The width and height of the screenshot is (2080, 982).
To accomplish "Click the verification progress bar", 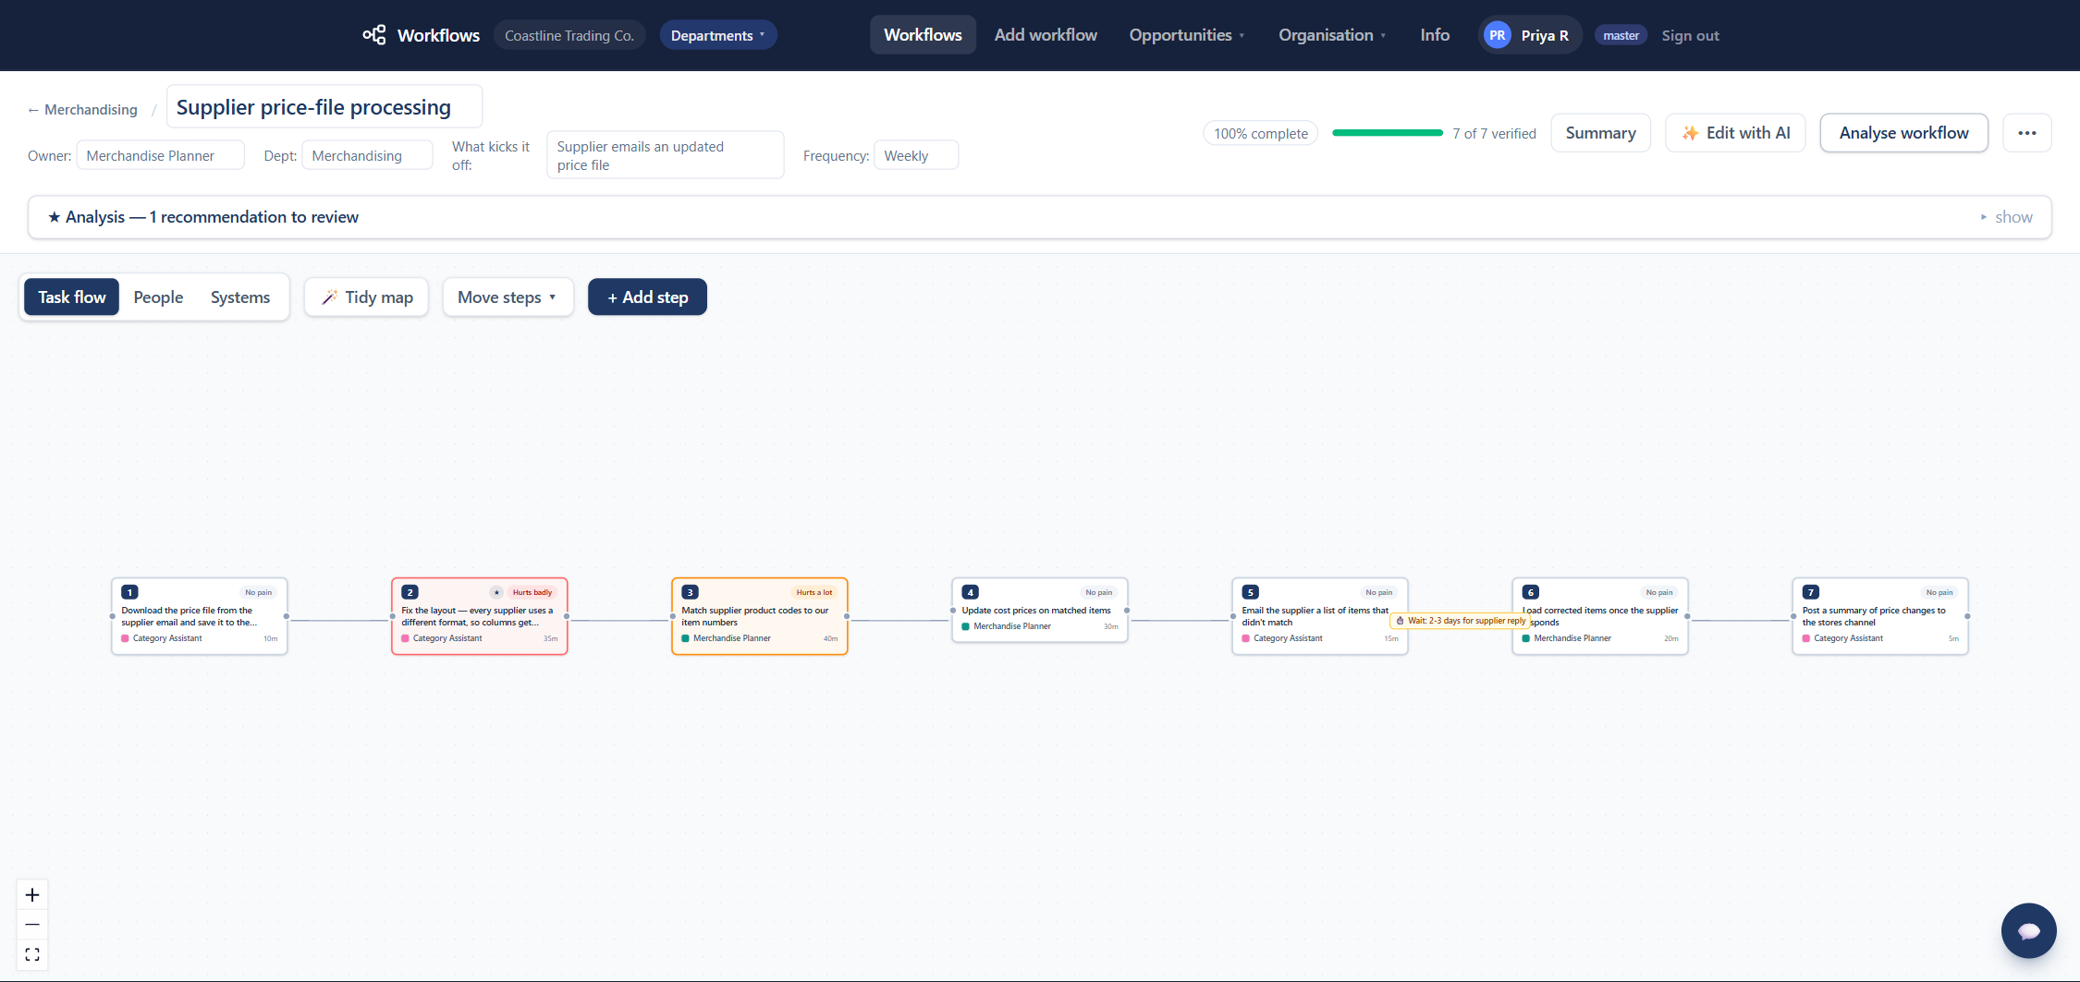I will tap(1387, 133).
